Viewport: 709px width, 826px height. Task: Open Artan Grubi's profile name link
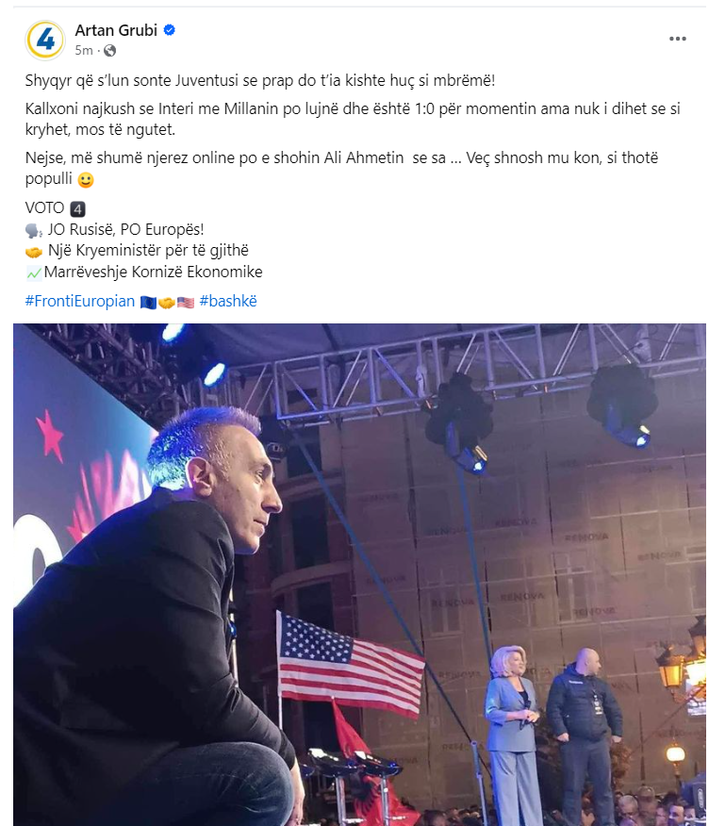pyautogui.click(x=116, y=30)
